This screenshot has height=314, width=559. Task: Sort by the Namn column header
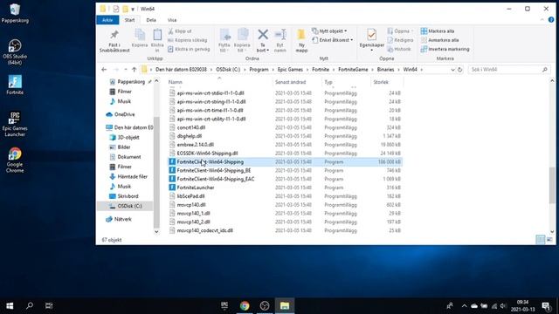click(175, 82)
